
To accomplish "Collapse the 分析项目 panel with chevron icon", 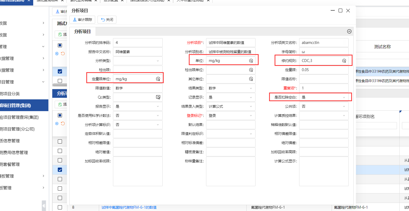I will (x=349, y=31).
